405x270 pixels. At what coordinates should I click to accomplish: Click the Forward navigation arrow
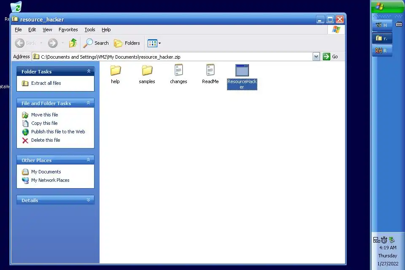coord(53,43)
